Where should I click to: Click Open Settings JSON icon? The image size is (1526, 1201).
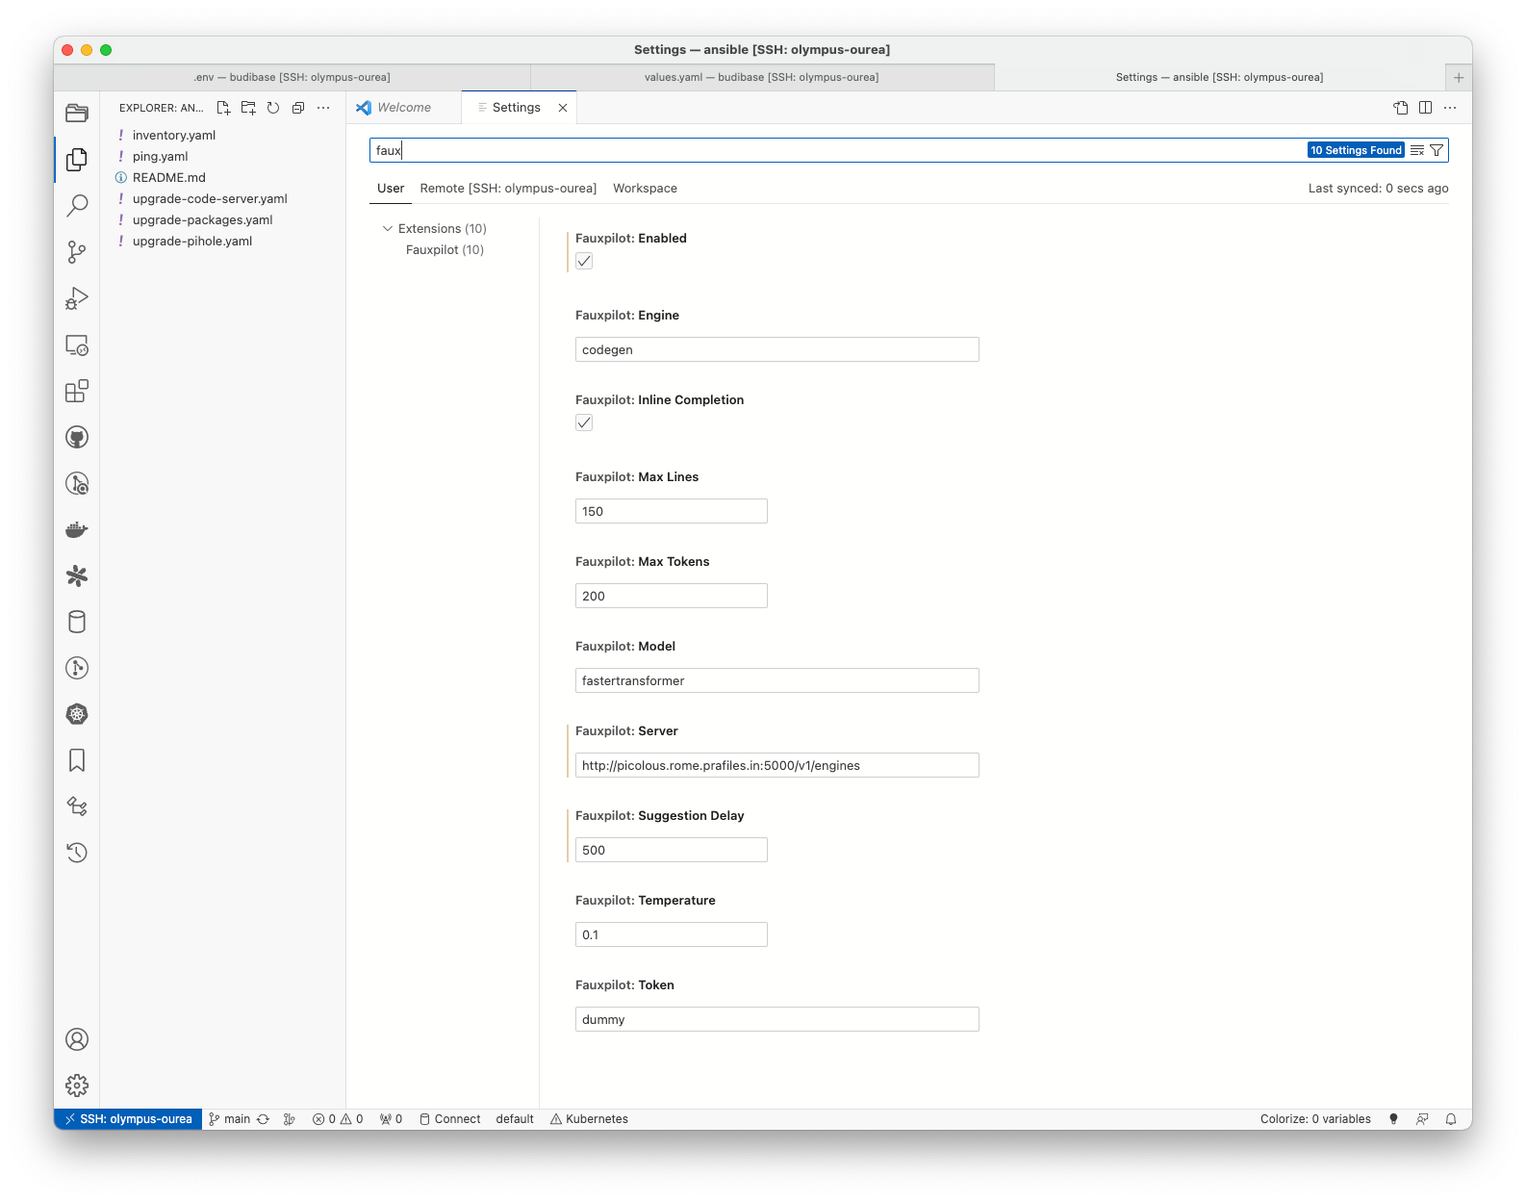point(1401,108)
